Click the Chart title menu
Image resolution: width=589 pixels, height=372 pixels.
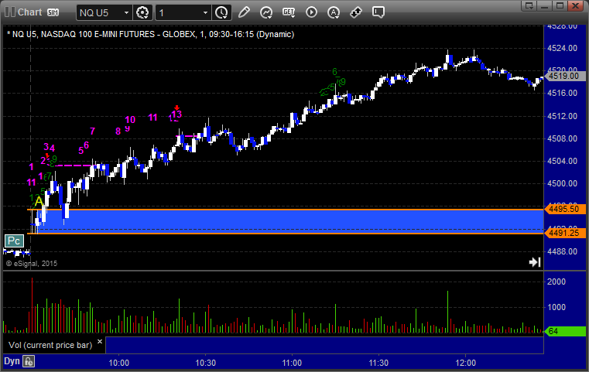tap(29, 12)
